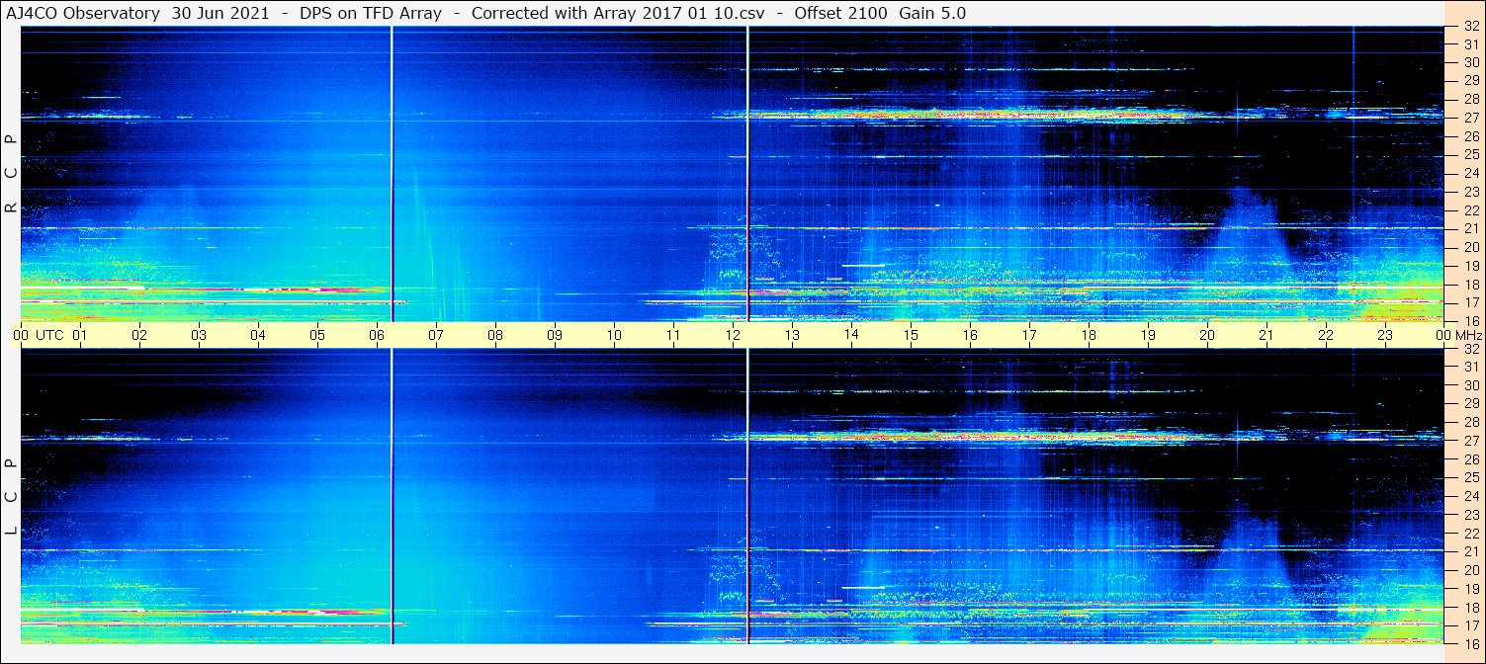The width and height of the screenshot is (1486, 664).
Task: Select hour 20 on the time axis
Action: coord(1207,335)
